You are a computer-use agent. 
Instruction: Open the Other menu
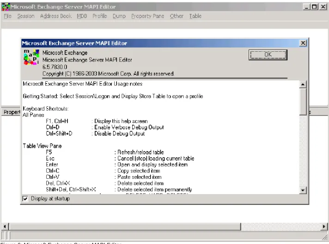pos(177,16)
